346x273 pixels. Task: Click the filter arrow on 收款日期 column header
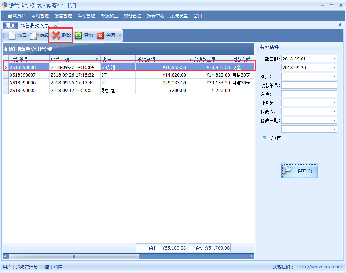[x=97, y=59]
